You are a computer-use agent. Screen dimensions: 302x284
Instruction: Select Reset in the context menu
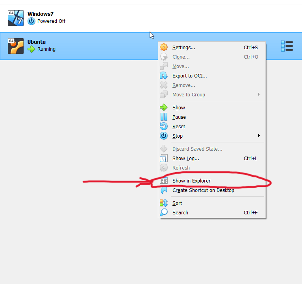[x=212, y=126]
